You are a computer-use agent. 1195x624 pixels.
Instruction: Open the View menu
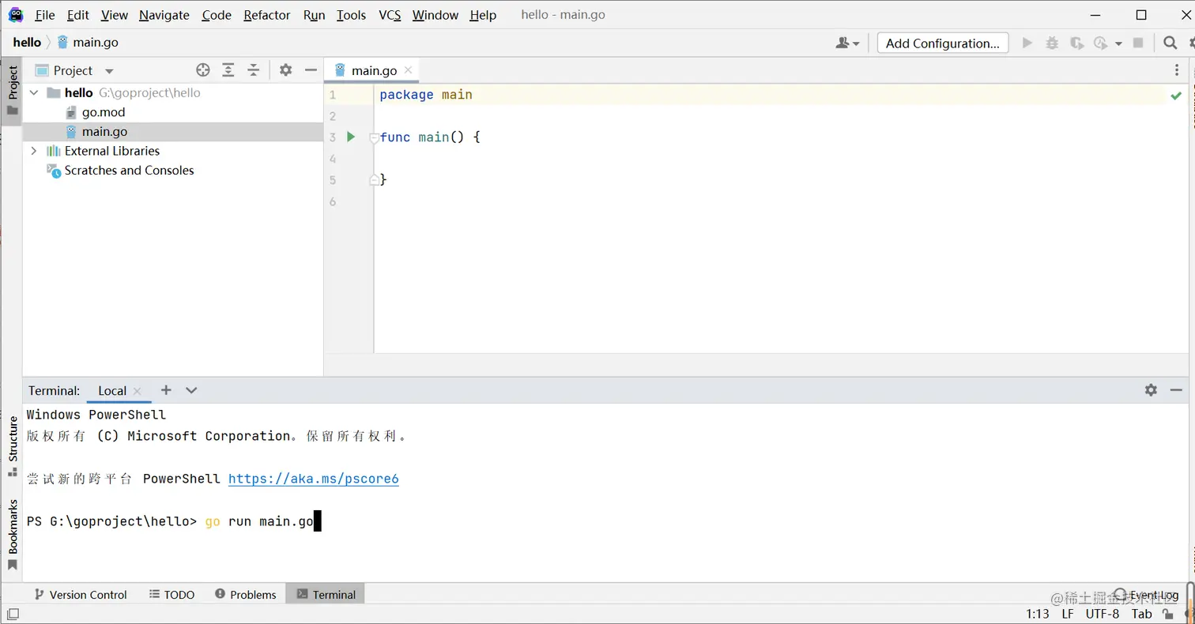click(x=115, y=15)
